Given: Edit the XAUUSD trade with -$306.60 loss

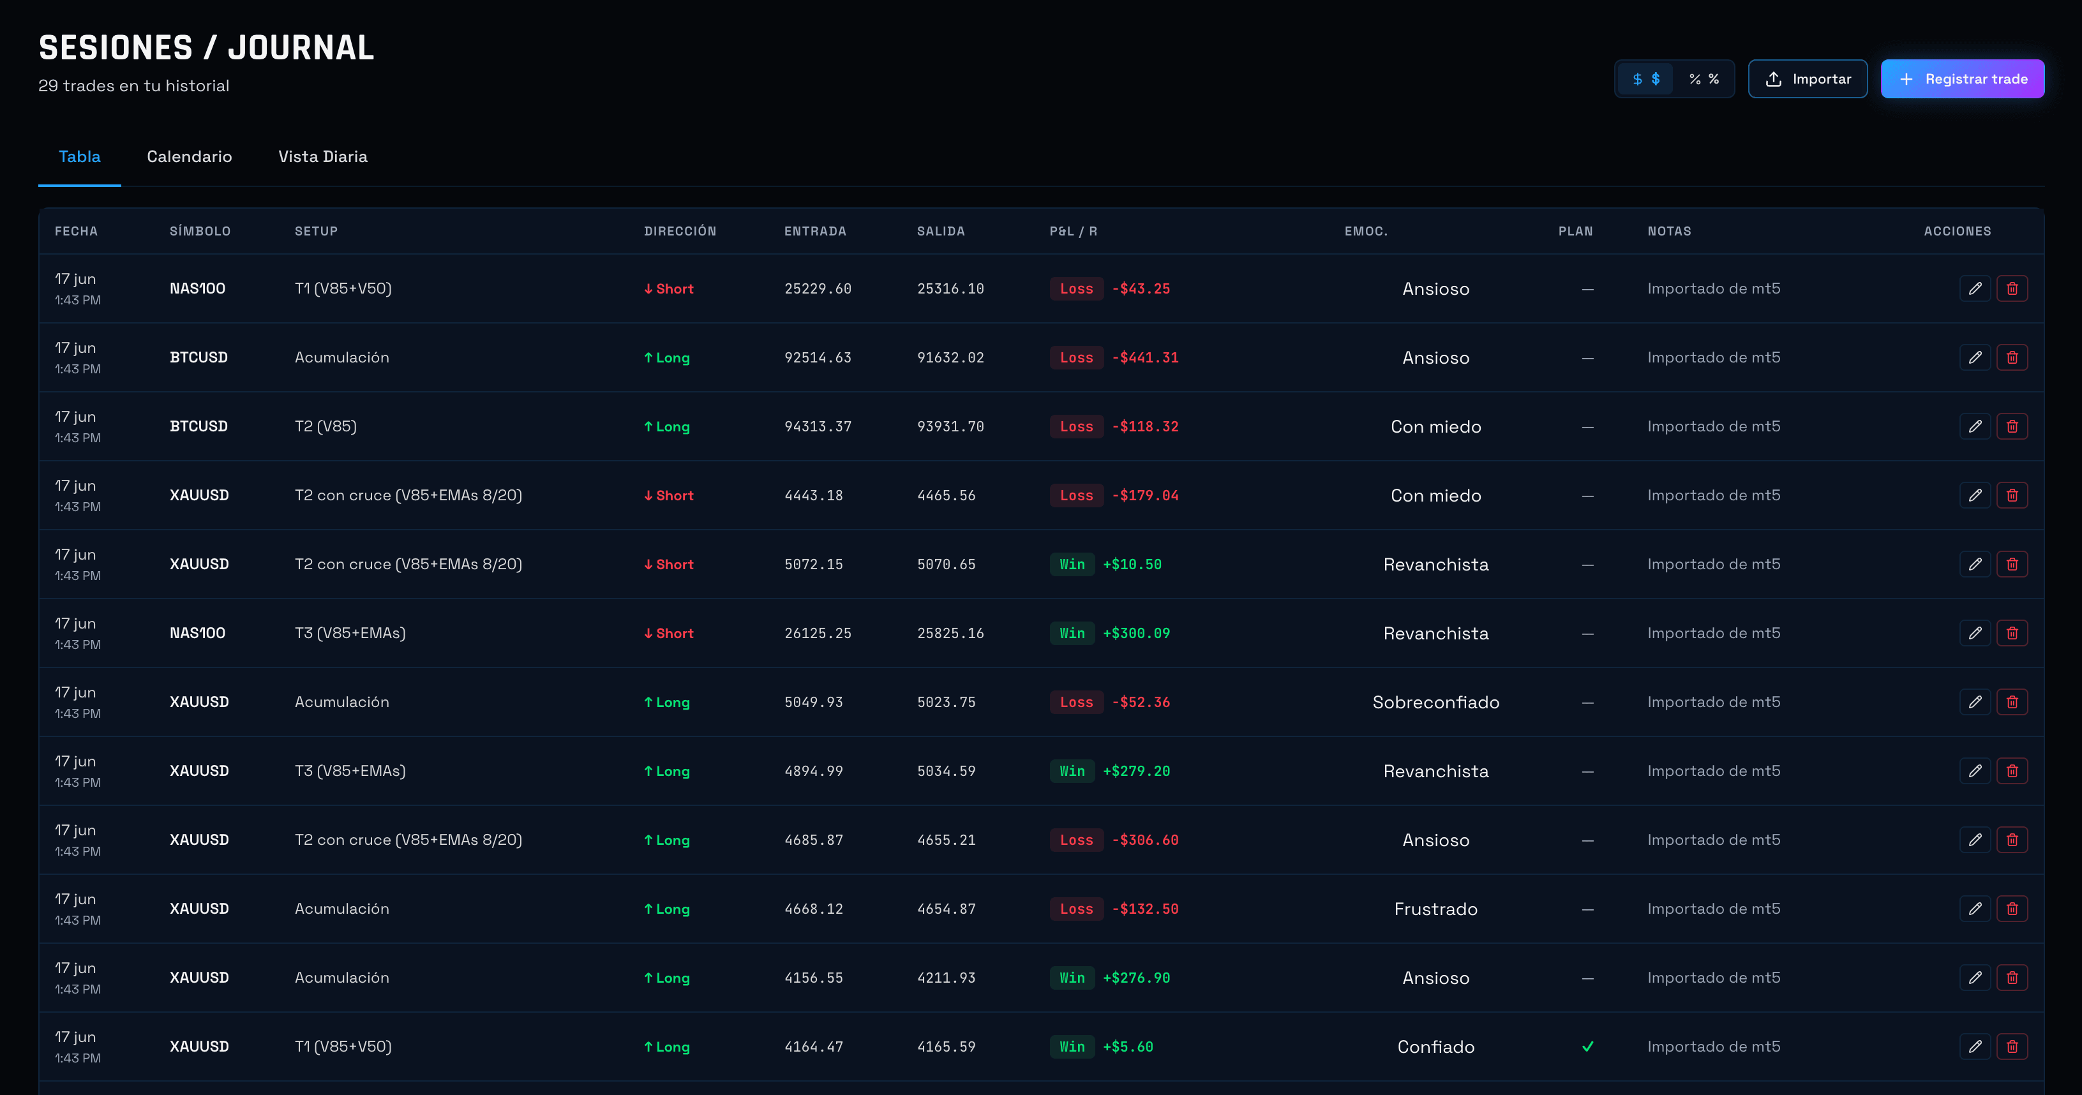Looking at the screenshot, I should click(x=1975, y=840).
